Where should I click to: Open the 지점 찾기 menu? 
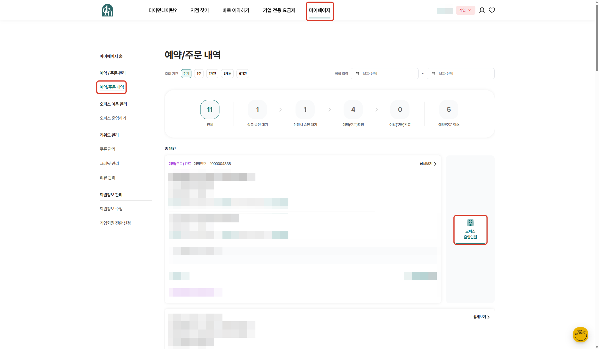[200, 10]
